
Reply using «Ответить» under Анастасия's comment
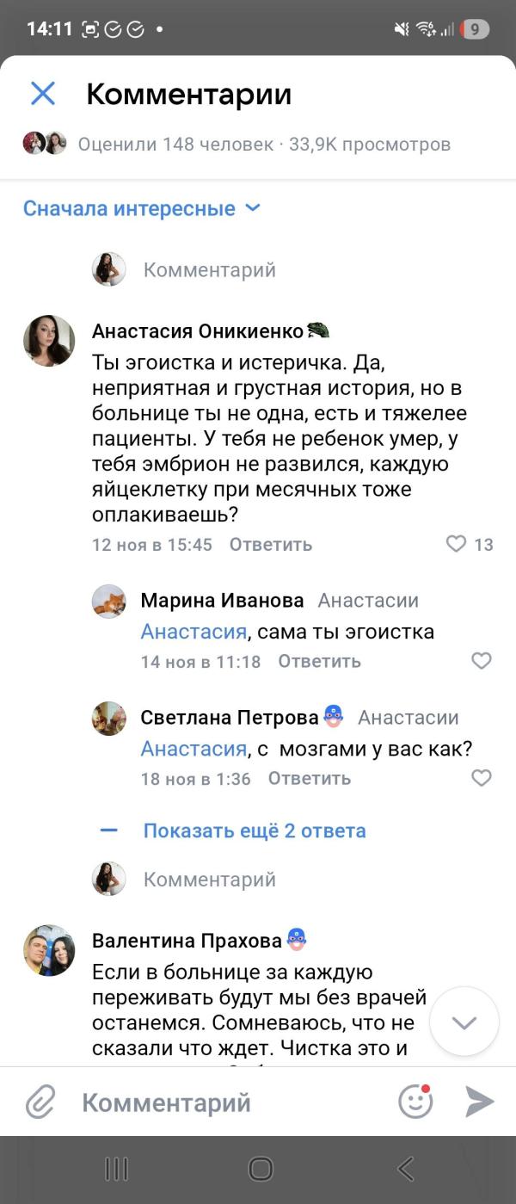[271, 544]
